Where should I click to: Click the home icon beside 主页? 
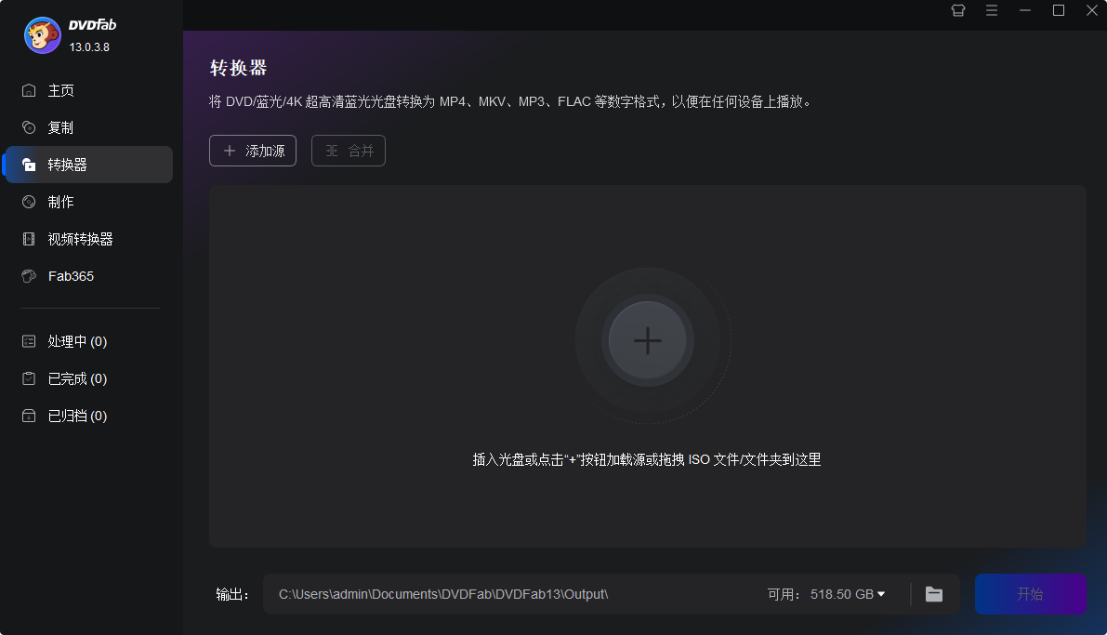(29, 90)
